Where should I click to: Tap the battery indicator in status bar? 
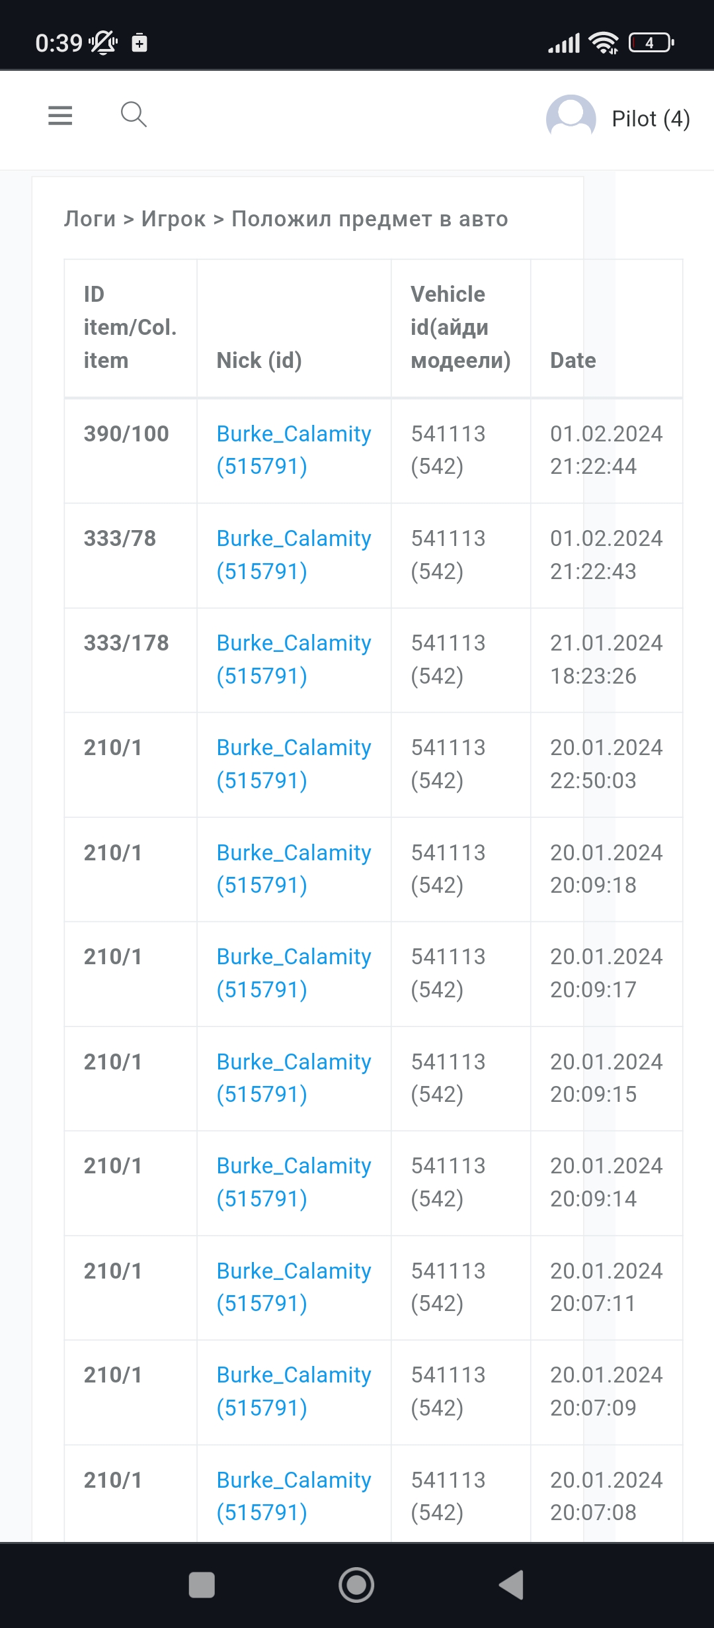tap(651, 43)
